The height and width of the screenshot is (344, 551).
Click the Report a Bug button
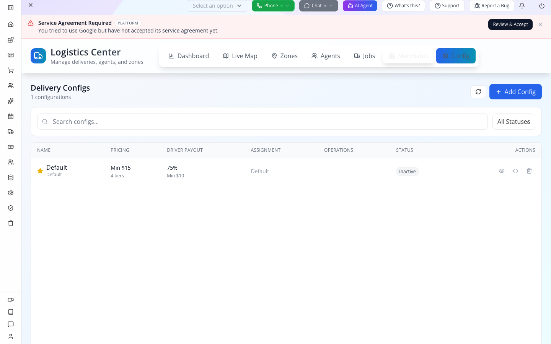pos(492,6)
